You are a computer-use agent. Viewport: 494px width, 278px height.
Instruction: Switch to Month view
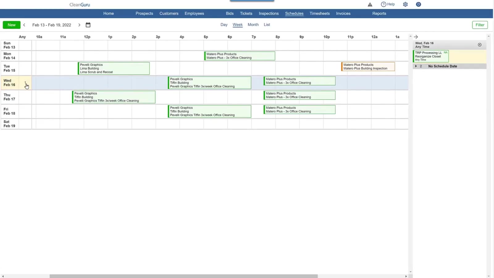click(x=253, y=25)
